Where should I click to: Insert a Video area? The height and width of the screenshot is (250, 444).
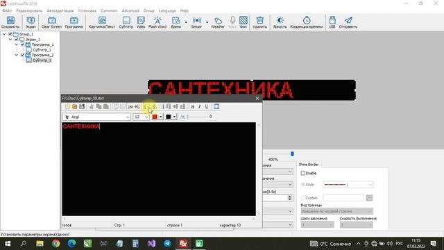(141, 22)
